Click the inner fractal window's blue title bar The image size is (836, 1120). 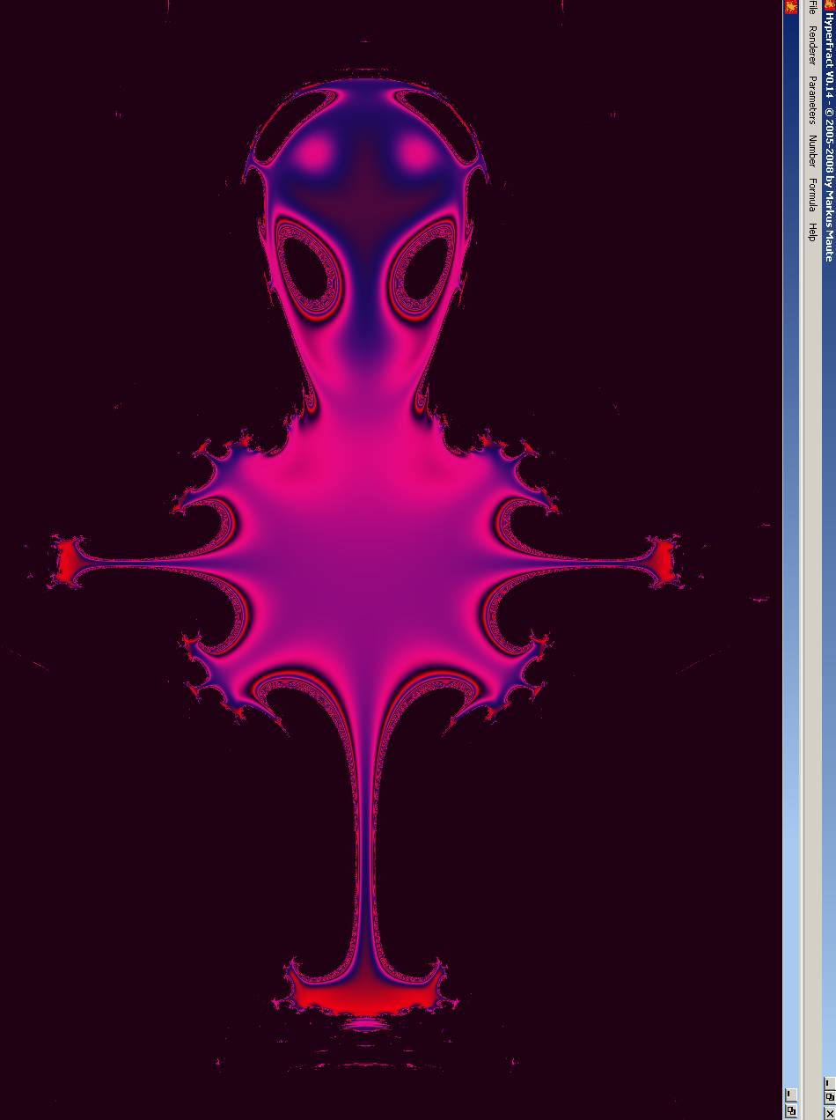pos(790,528)
